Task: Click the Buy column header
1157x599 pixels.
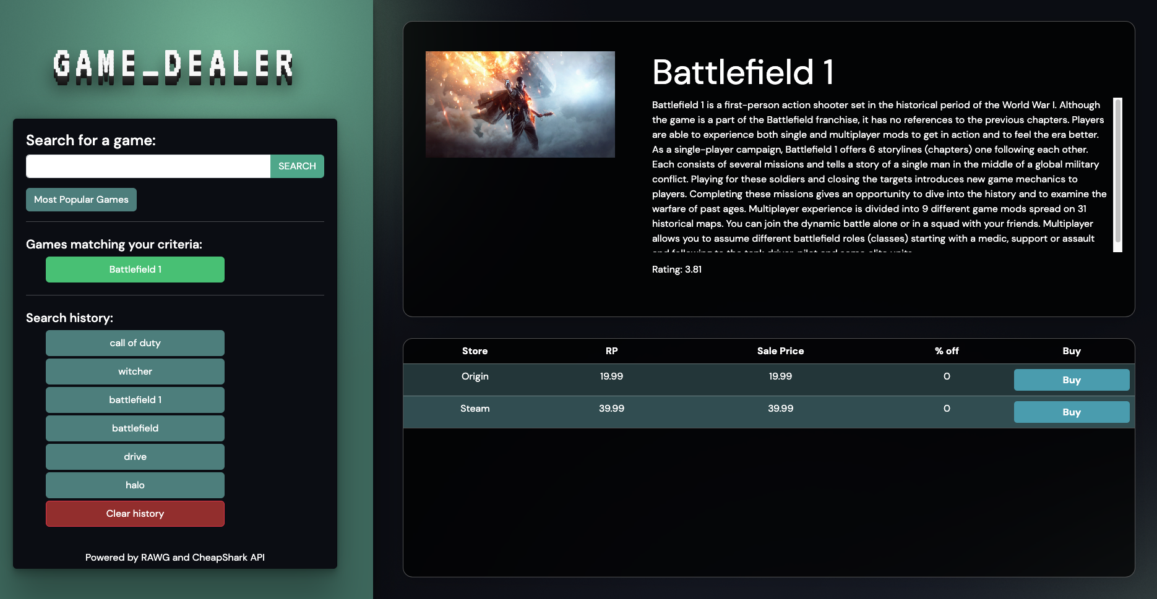Action: tap(1072, 351)
